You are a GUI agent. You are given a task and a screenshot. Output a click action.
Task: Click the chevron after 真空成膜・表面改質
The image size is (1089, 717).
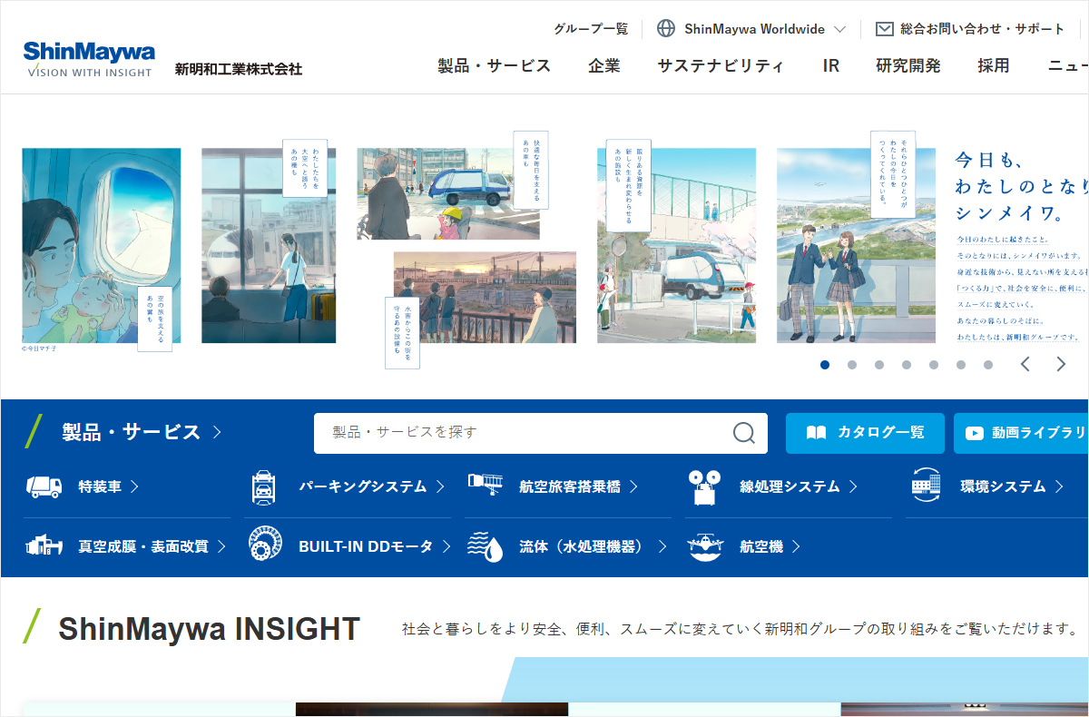click(x=221, y=546)
